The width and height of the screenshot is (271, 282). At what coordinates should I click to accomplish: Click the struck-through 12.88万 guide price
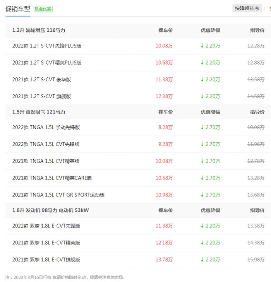256,63
